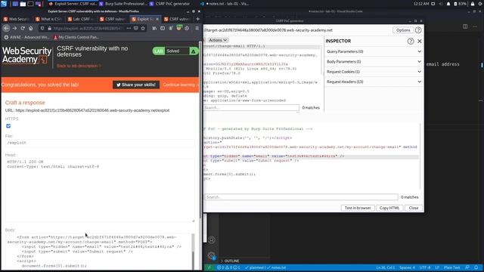Expand Body Parameters (1) section
484x272 pixels.
(374, 62)
